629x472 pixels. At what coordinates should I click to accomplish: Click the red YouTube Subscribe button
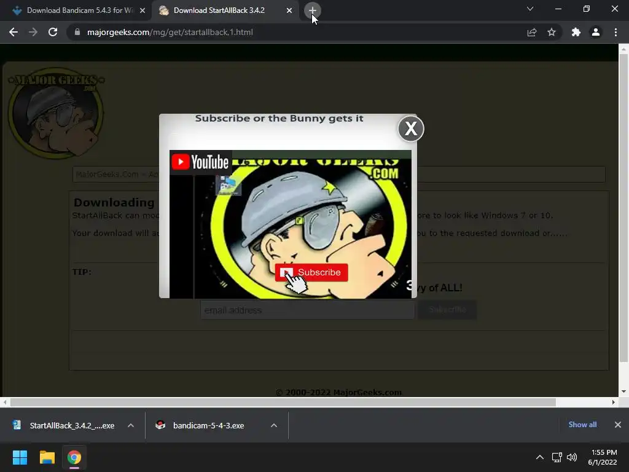click(311, 272)
